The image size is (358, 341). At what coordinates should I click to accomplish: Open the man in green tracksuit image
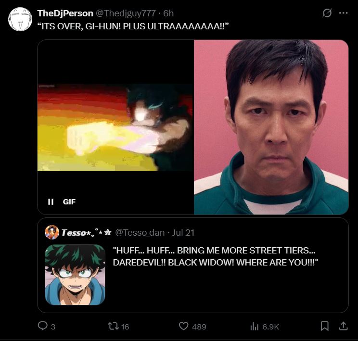tap(271, 127)
